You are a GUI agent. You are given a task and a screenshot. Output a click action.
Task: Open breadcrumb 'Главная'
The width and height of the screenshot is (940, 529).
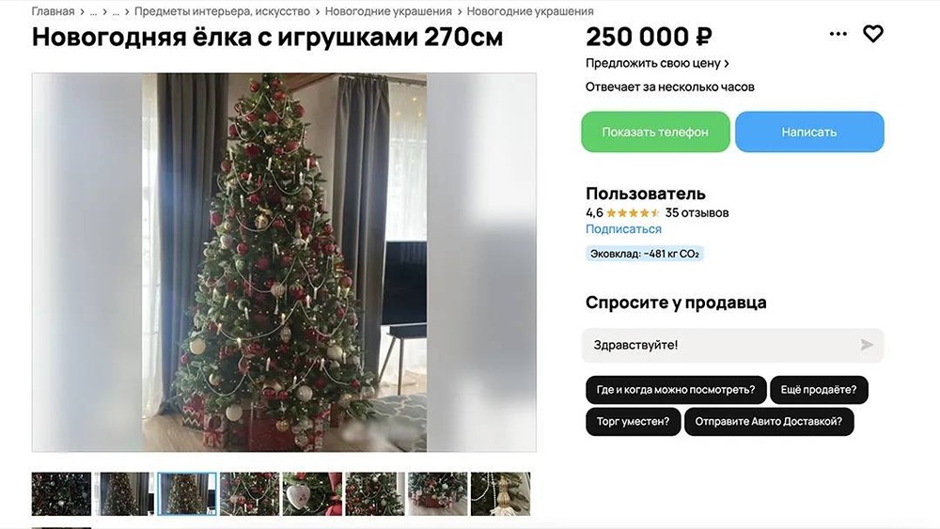tap(53, 11)
